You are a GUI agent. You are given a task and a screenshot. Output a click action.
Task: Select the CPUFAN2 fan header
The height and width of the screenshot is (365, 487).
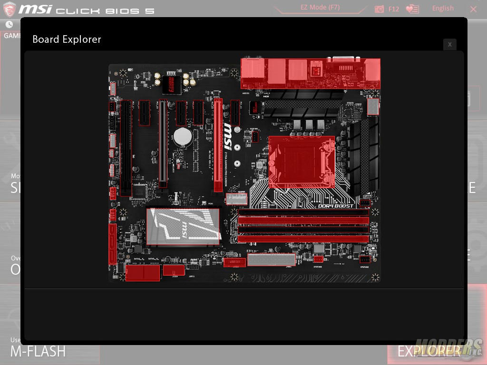tap(365, 259)
